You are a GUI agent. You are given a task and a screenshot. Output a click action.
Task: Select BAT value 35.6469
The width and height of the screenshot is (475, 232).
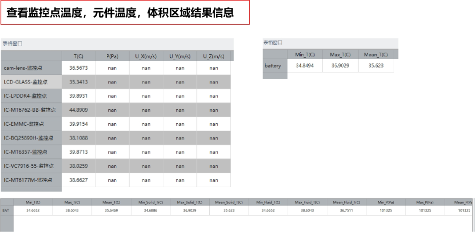coord(111,210)
